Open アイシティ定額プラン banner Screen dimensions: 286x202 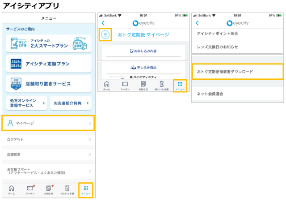click(x=49, y=64)
